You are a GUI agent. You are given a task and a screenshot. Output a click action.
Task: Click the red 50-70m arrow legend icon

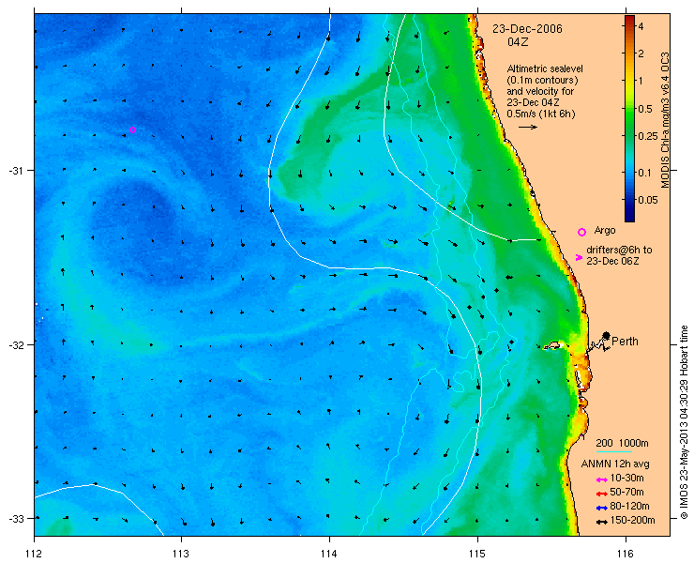click(x=601, y=494)
